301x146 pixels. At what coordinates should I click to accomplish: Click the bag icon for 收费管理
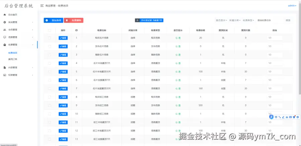[5, 45]
